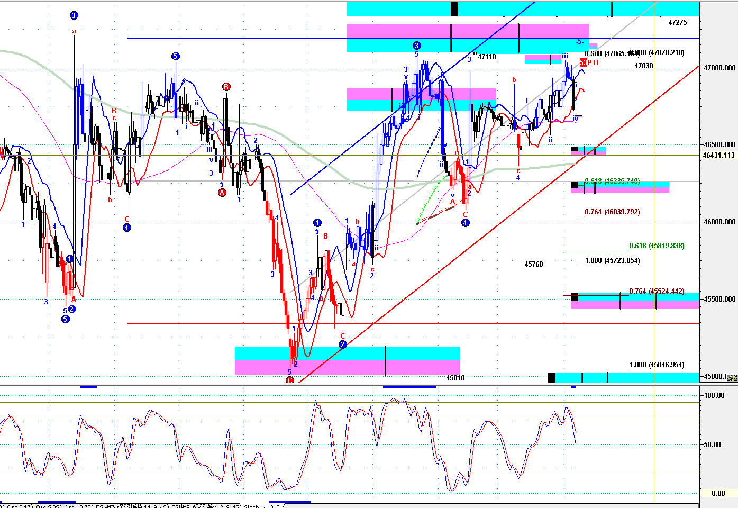Select the green 0.618 (45819.838) Fibonacci label
The height and width of the screenshot is (508, 738).
pyautogui.click(x=657, y=246)
